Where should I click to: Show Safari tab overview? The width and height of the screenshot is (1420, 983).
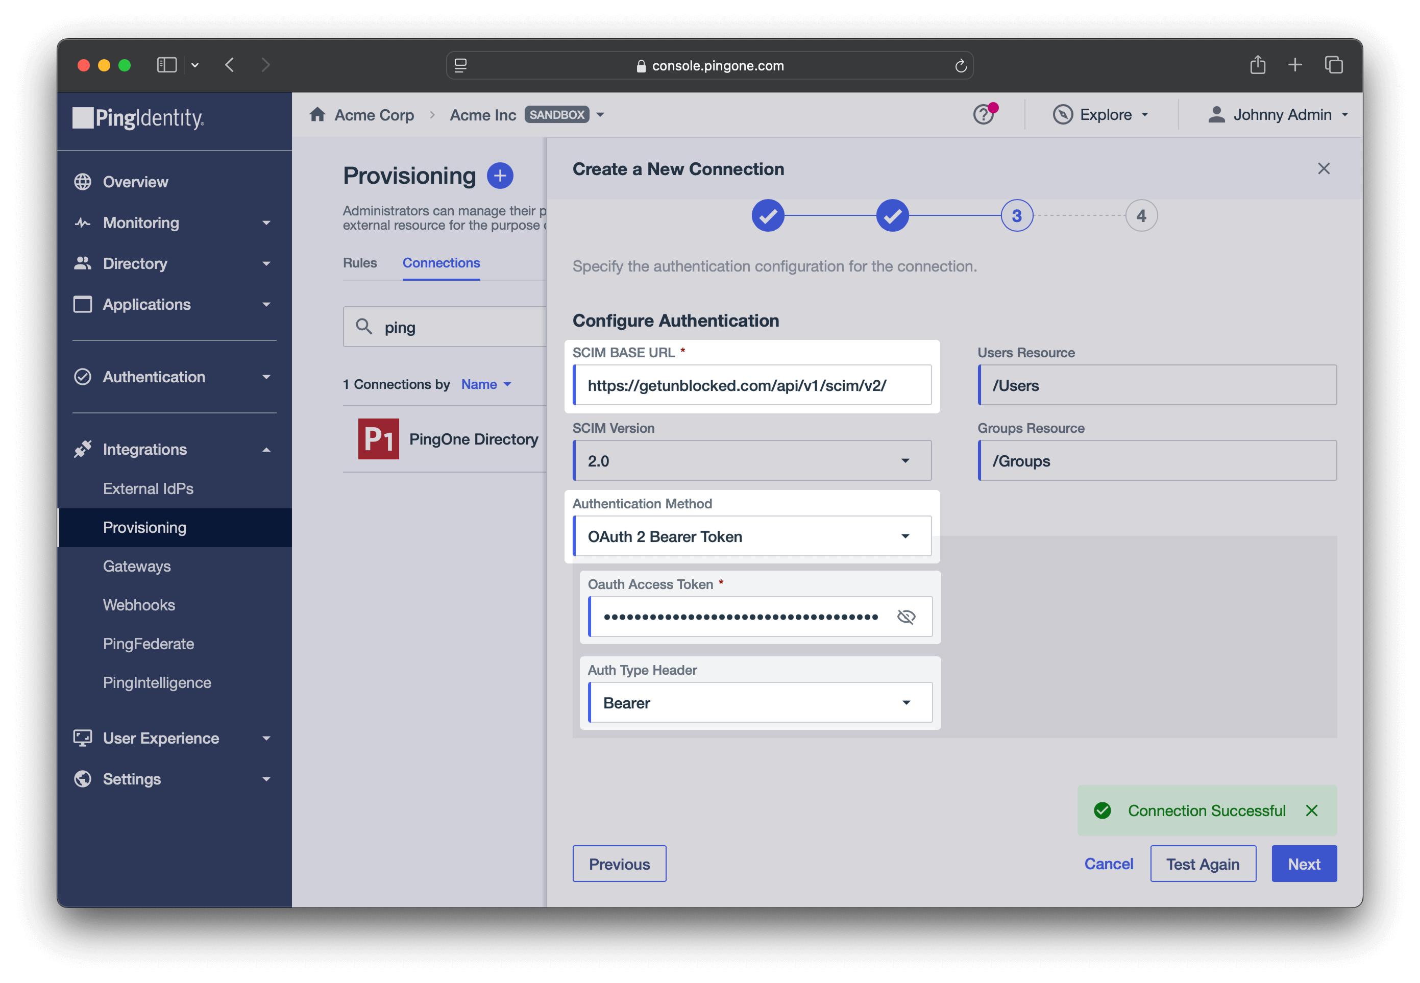click(1334, 65)
